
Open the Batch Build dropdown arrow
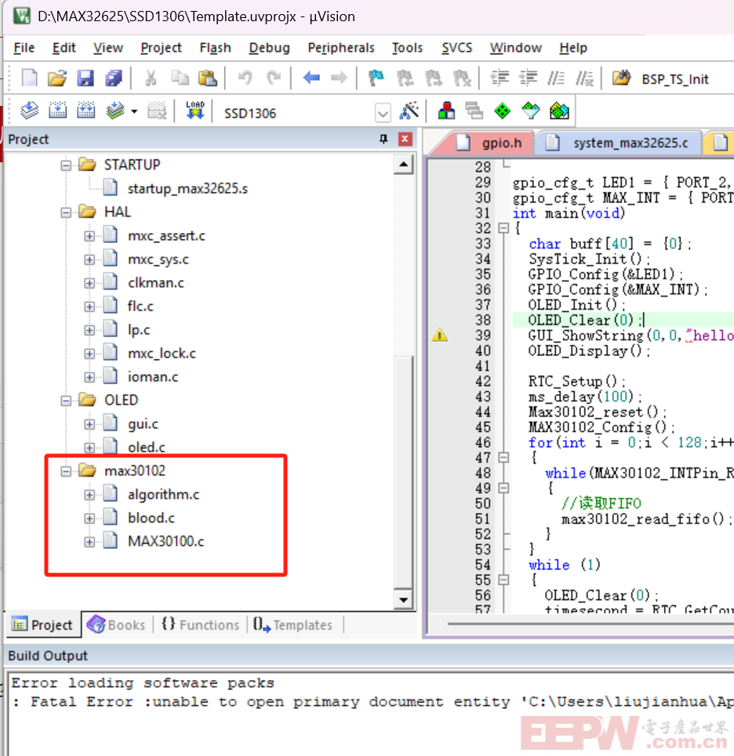[x=134, y=111]
